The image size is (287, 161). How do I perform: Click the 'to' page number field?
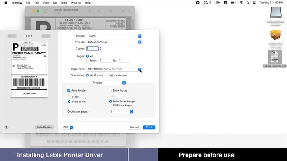[124, 61]
